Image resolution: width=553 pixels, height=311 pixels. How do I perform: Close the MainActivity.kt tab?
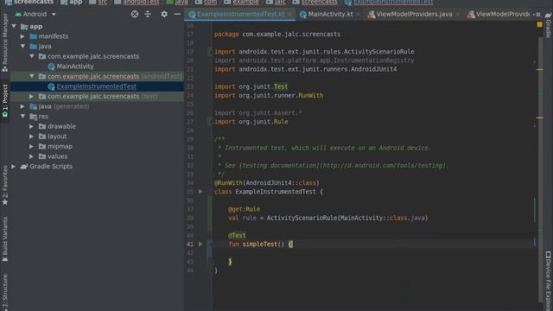tap(358, 15)
